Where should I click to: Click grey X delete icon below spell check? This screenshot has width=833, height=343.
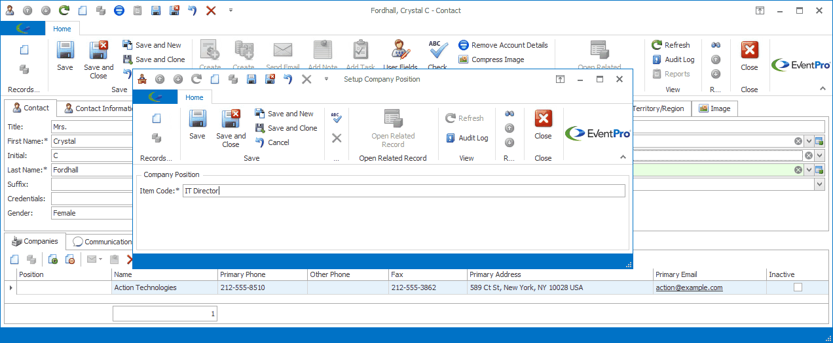pyautogui.click(x=337, y=138)
